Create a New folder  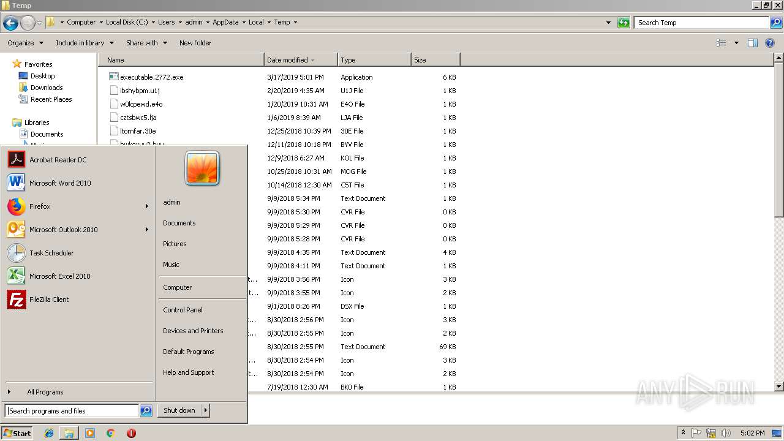pos(195,43)
